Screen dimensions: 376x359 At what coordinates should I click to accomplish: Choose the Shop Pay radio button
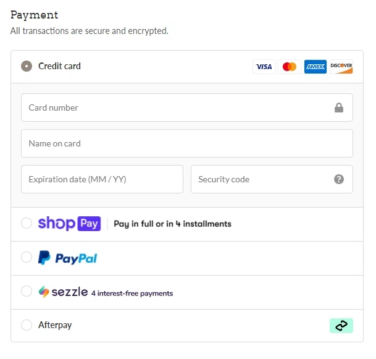[x=27, y=223]
